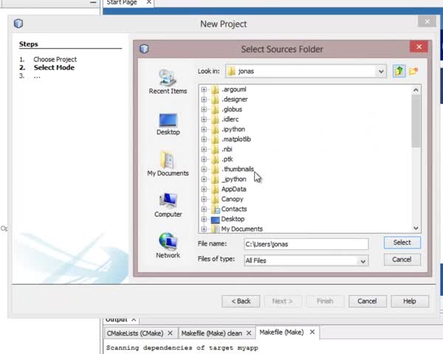Select the _ipython folder name
Viewport: 443px width, 354px height.
click(233, 179)
